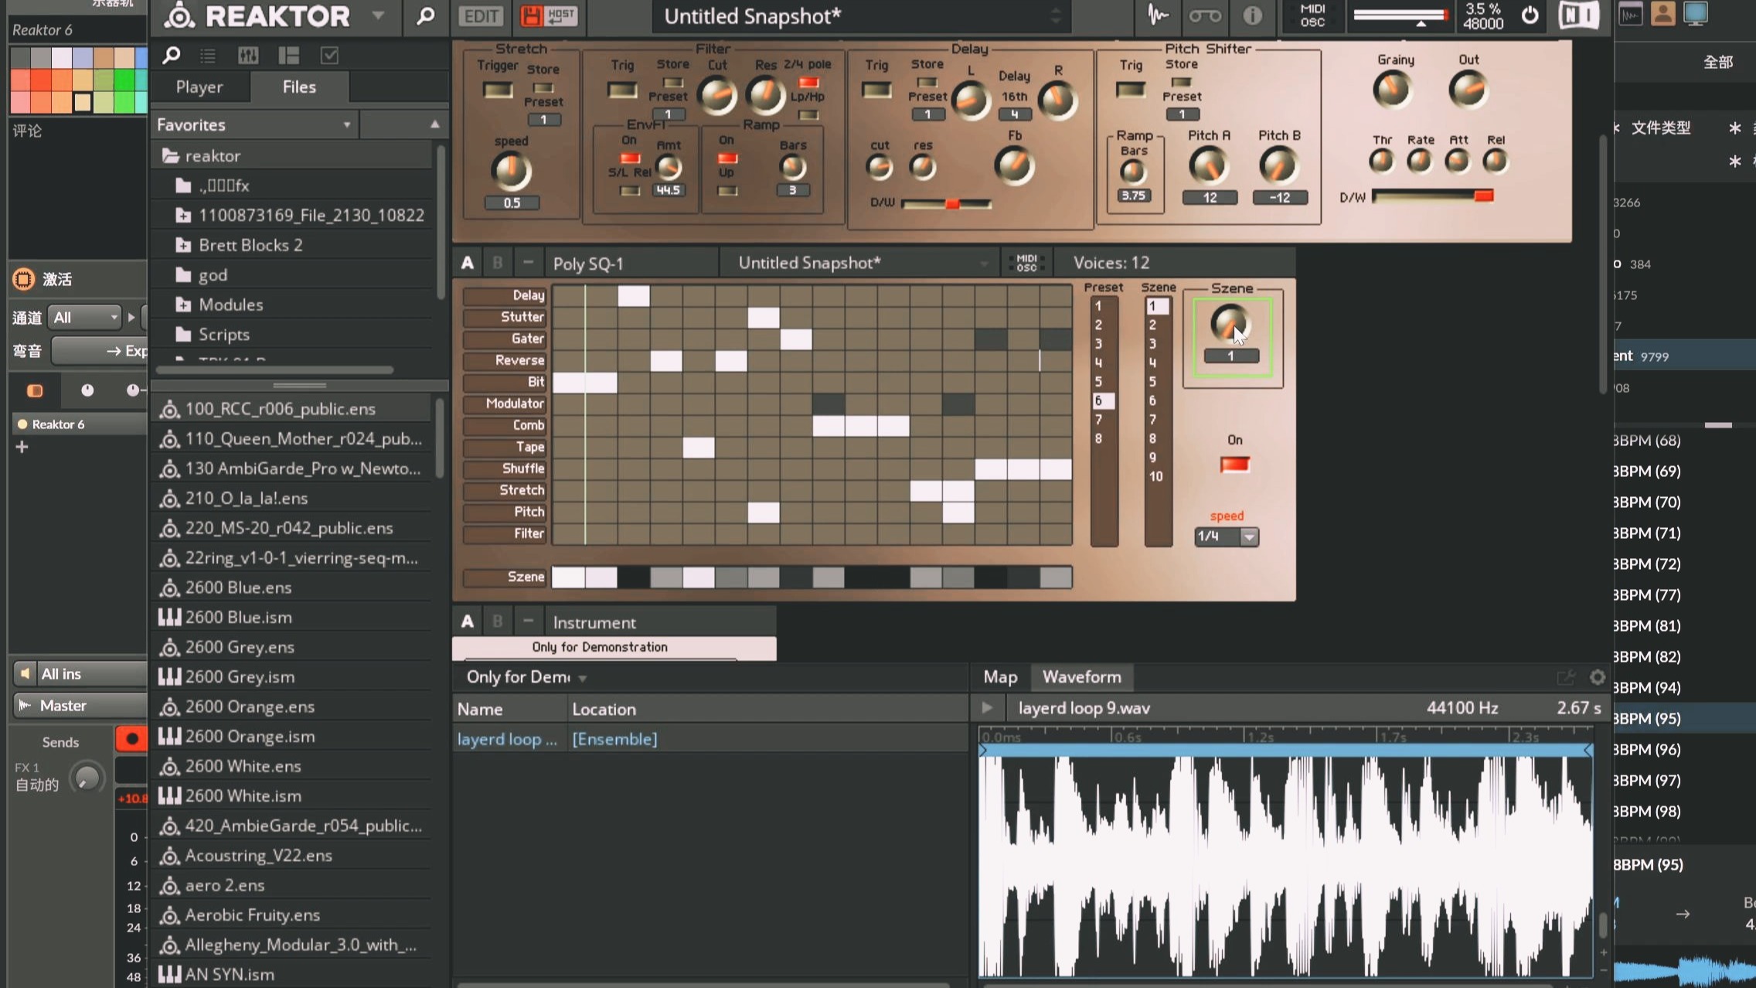Click the All ins input button
The width and height of the screenshot is (1756, 988).
80,674
